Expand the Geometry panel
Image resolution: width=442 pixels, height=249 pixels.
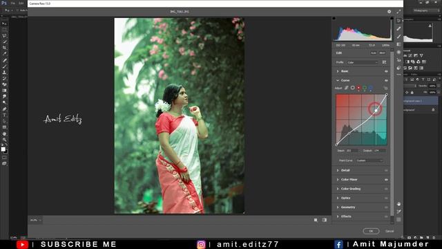click(338, 207)
